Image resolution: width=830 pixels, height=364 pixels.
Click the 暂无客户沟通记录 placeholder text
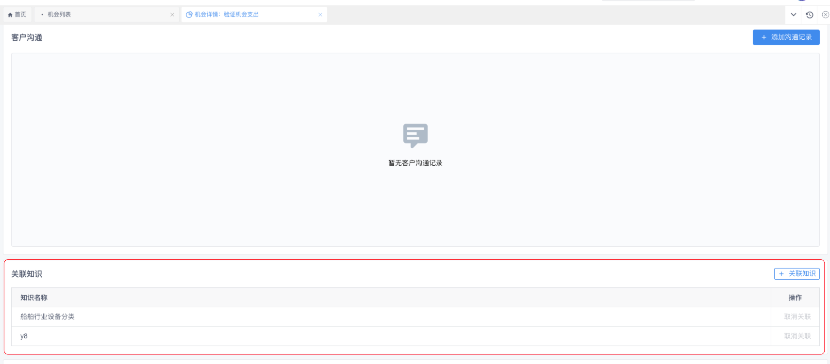[415, 163]
